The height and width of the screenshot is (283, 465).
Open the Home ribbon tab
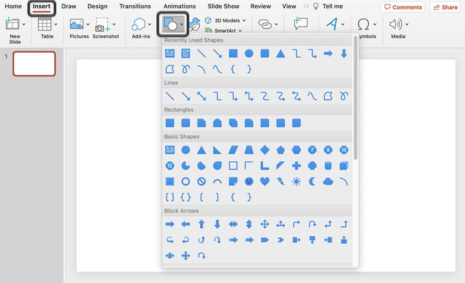13,6
